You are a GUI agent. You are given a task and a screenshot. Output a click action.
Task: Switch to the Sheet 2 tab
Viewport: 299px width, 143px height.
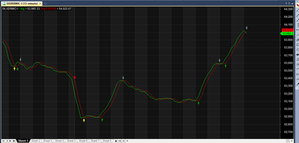coord(36,141)
